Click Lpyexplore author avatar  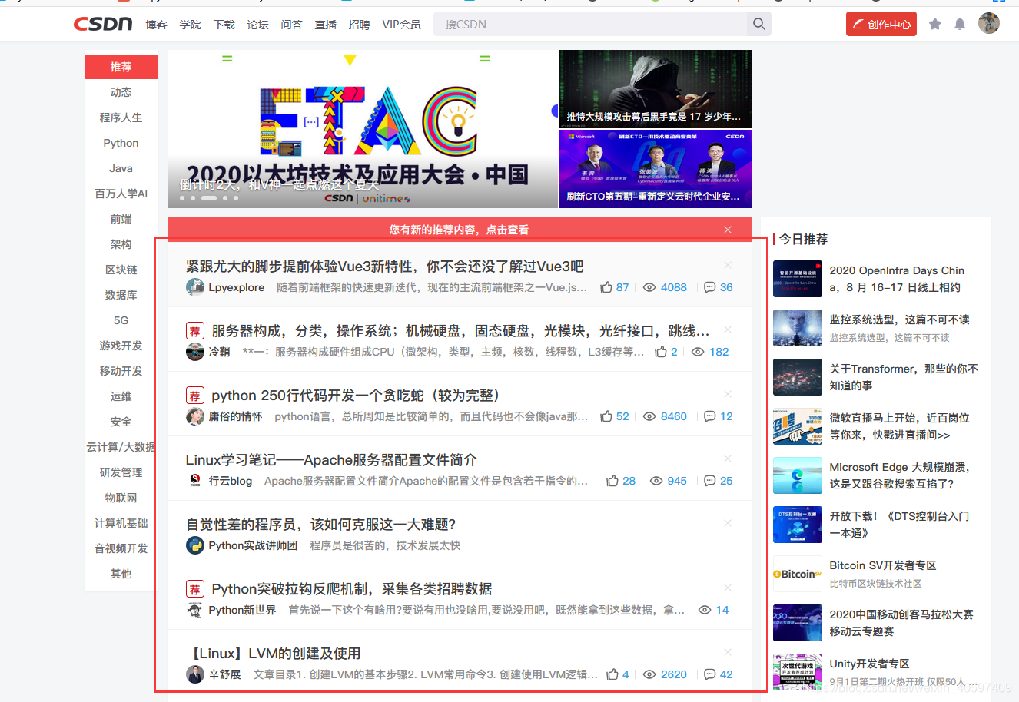195,287
